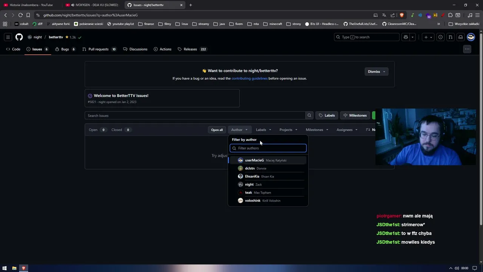Open a new browser tab

191,5
